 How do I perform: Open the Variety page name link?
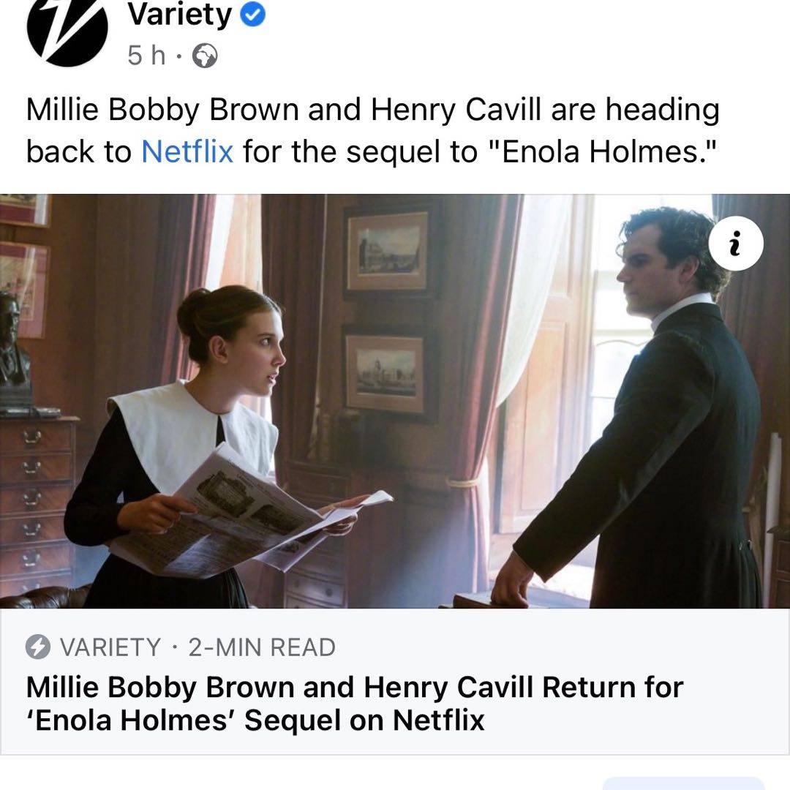(x=180, y=15)
